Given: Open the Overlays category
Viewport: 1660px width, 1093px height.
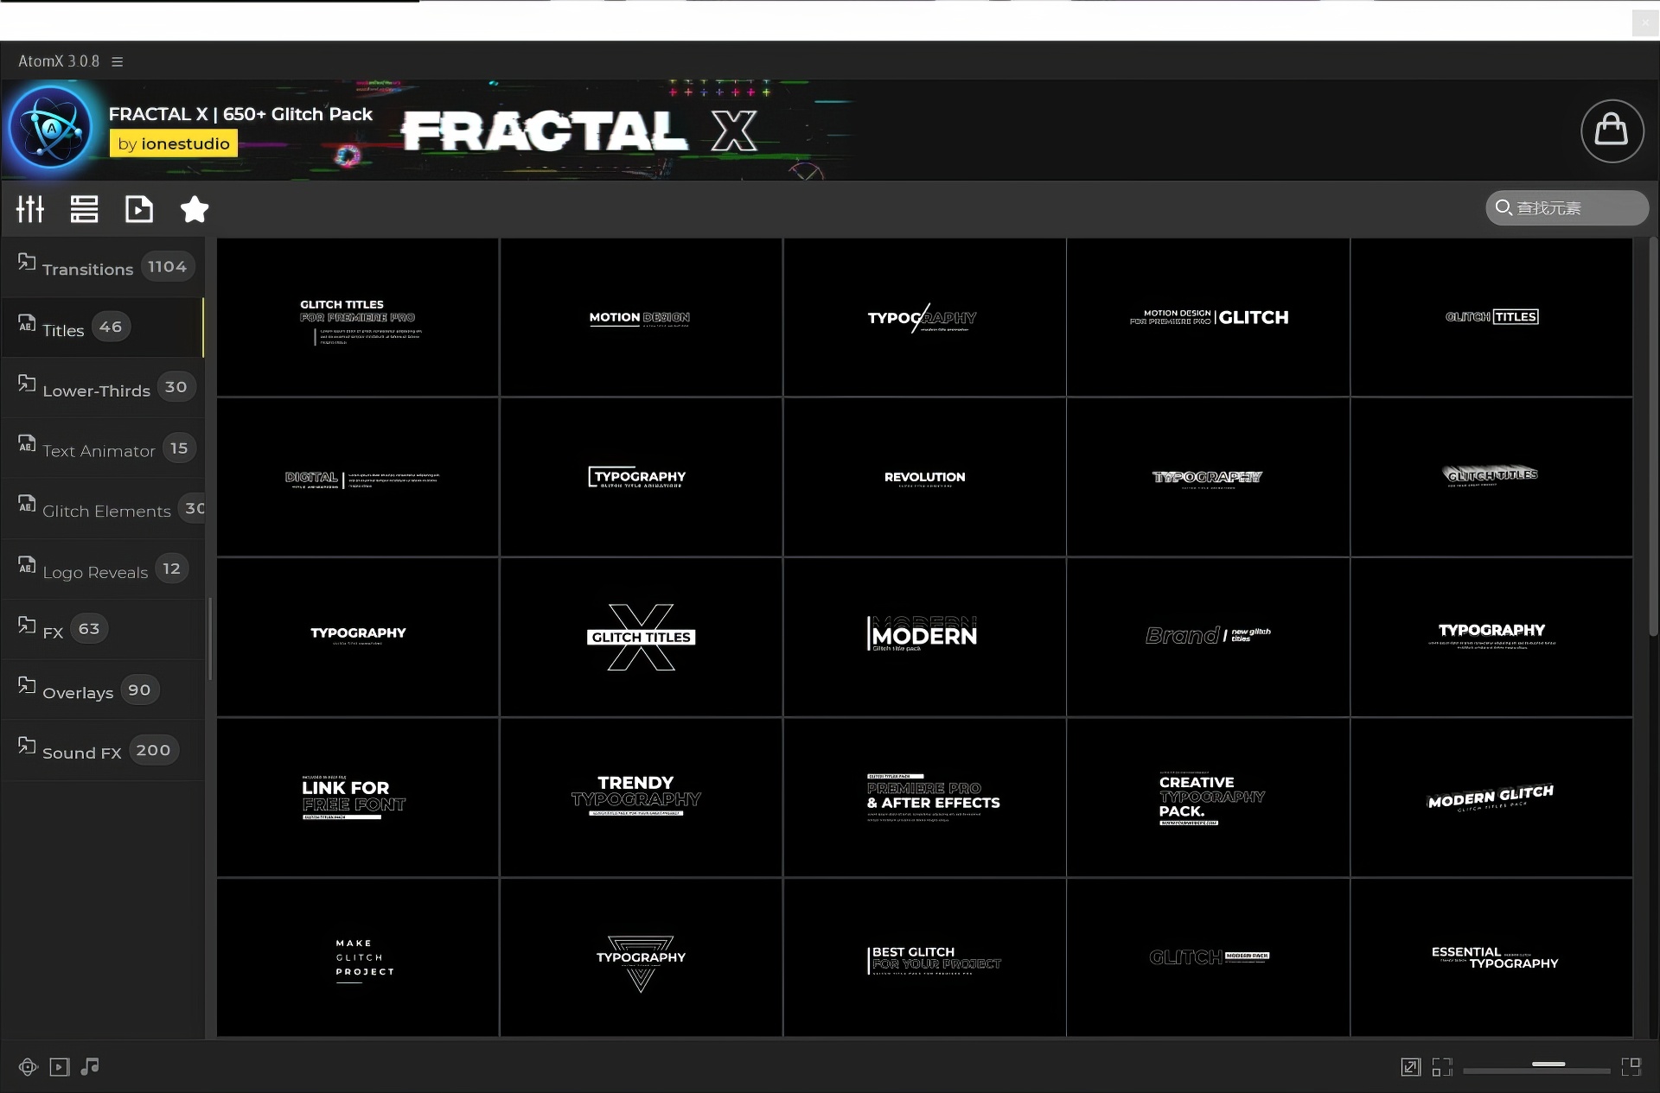Looking at the screenshot, I should tap(103, 690).
